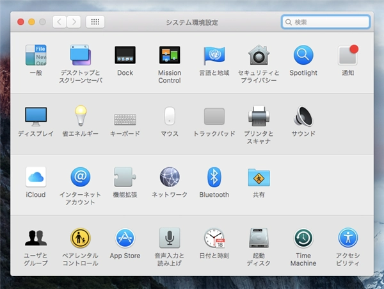The width and height of the screenshot is (384, 289).
Task: Open アクセシビリティ accessibility icon
Action: [x=348, y=238]
